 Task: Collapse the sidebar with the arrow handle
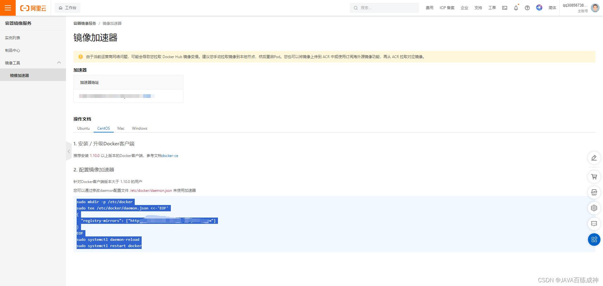[x=69, y=151]
